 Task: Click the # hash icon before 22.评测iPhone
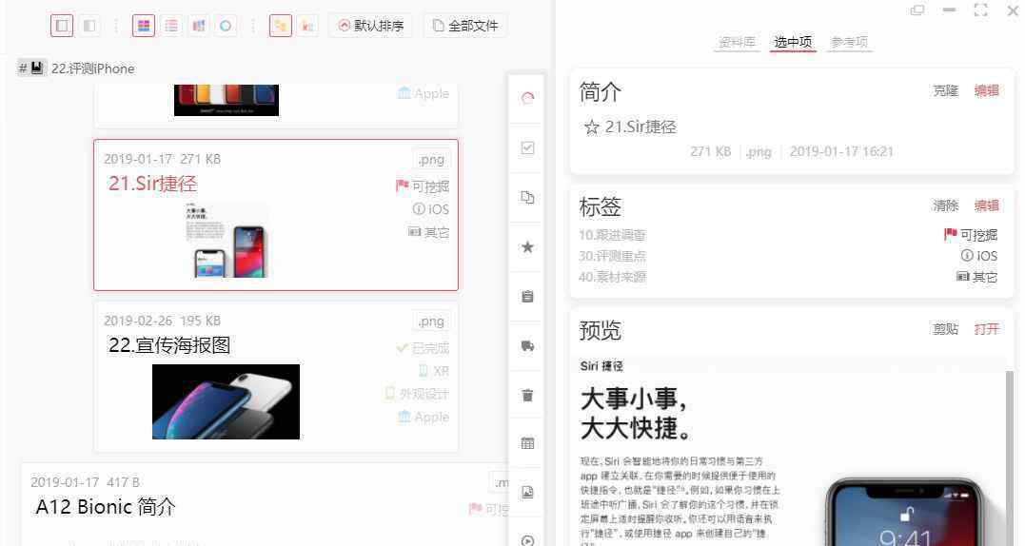pos(23,68)
